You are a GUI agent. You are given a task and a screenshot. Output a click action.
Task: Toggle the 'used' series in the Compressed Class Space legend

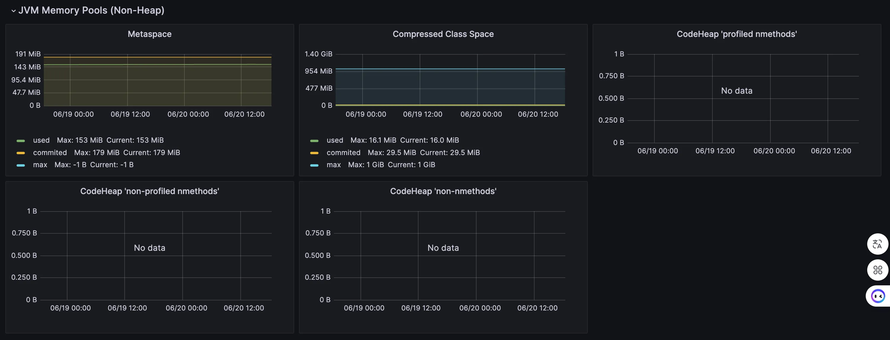[335, 140]
